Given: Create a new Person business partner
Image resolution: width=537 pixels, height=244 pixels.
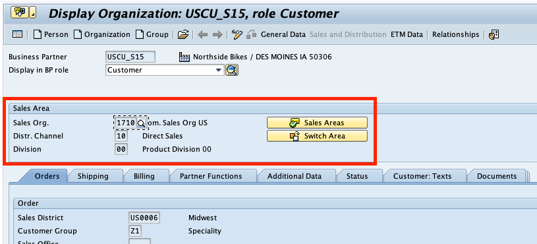Looking at the screenshot, I should [x=51, y=34].
